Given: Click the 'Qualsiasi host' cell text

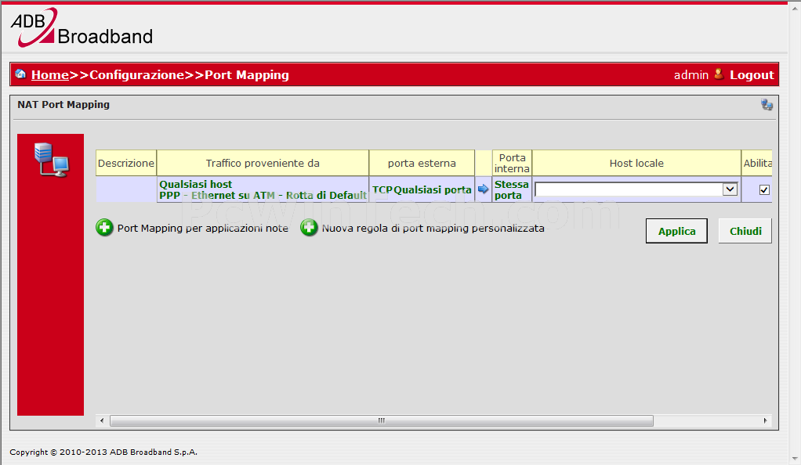Looking at the screenshot, I should [196, 184].
